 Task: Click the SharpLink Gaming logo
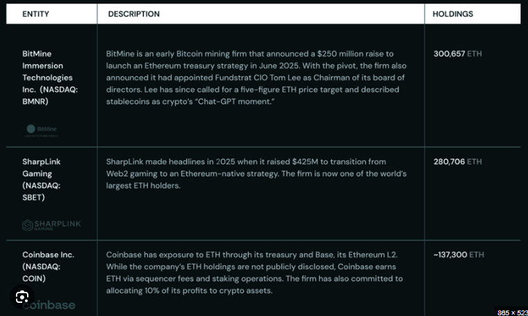tap(51, 225)
